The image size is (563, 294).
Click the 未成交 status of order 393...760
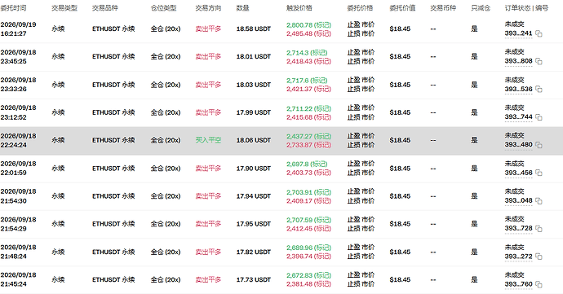[515, 275]
